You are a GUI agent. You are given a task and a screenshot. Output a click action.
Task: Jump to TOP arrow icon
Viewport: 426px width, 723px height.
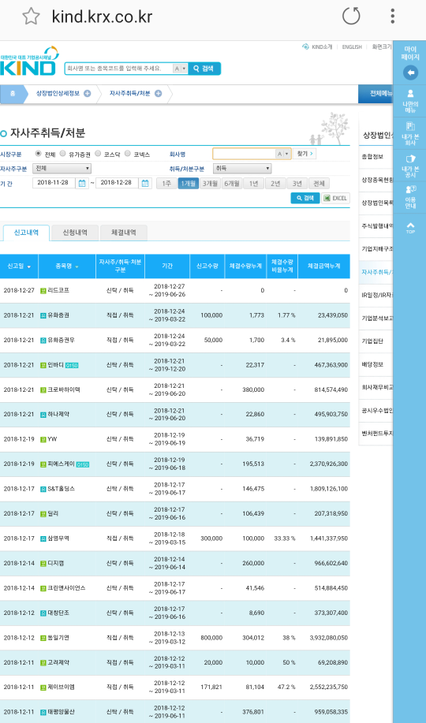coord(410,227)
